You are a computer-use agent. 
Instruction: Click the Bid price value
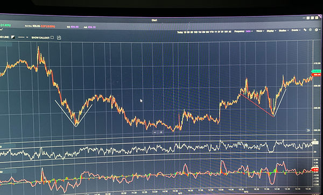[75, 27]
